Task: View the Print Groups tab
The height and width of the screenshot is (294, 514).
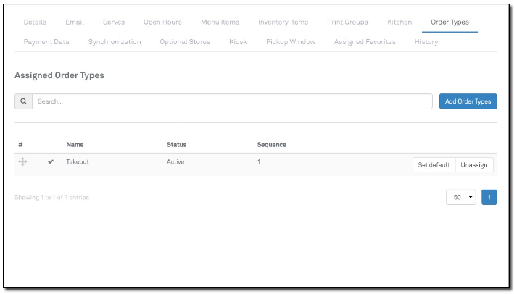Action: pyautogui.click(x=347, y=22)
